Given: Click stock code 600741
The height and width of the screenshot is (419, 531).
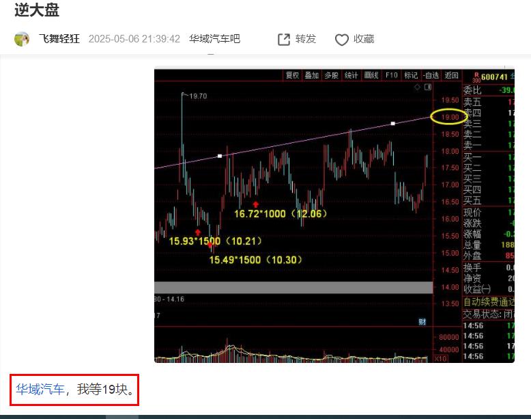Looking at the screenshot, I should pos(494,77).
